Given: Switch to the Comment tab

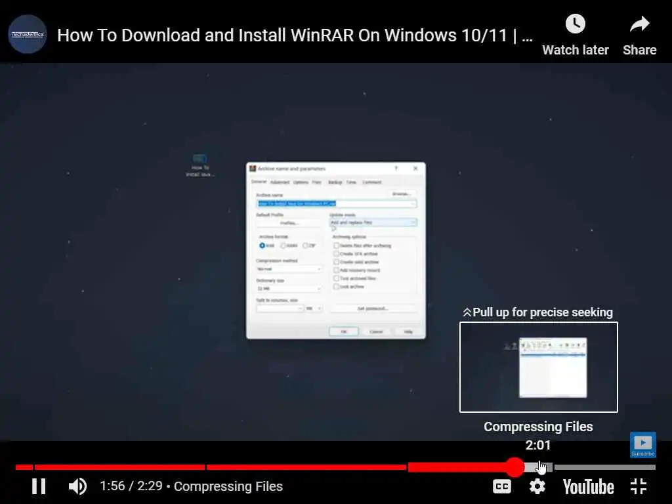Looking at the screenshot, I should click(371, 182).
